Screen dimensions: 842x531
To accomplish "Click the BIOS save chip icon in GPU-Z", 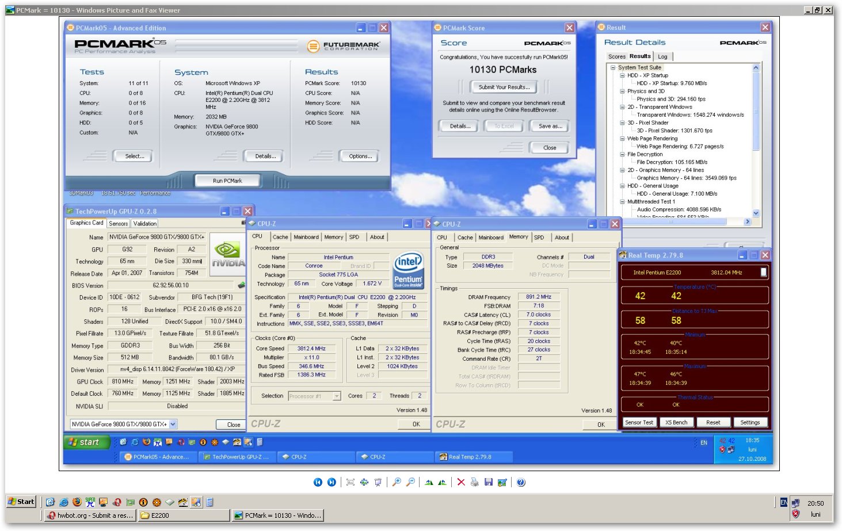I will pyautogui.click(x=242, y=285).
